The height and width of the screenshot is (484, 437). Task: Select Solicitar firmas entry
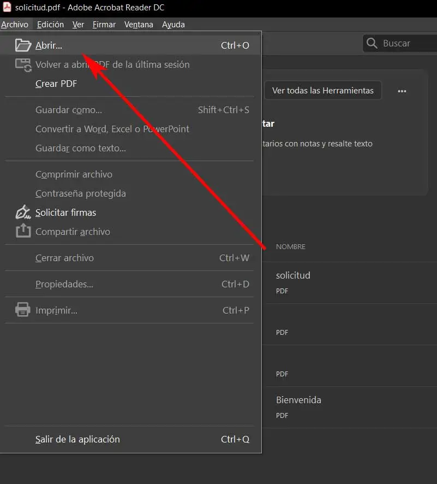coord(131,213)
